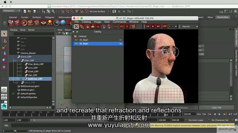Click the red plus icon in render toolbar
This screenshot has height=133, width=238.
[127, 27]
